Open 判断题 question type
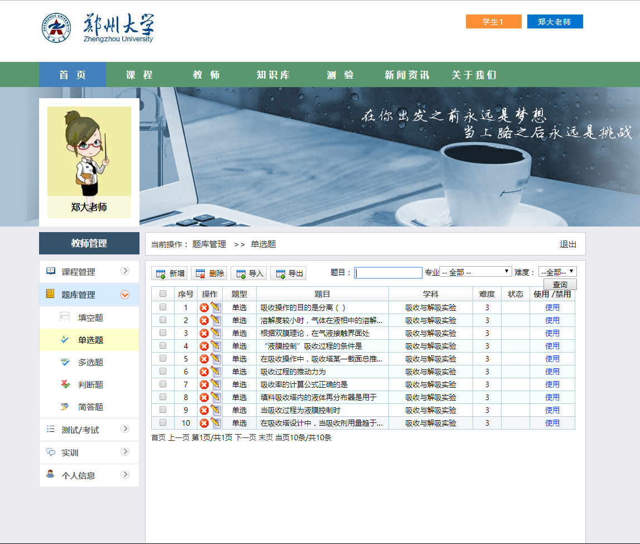 90,384
